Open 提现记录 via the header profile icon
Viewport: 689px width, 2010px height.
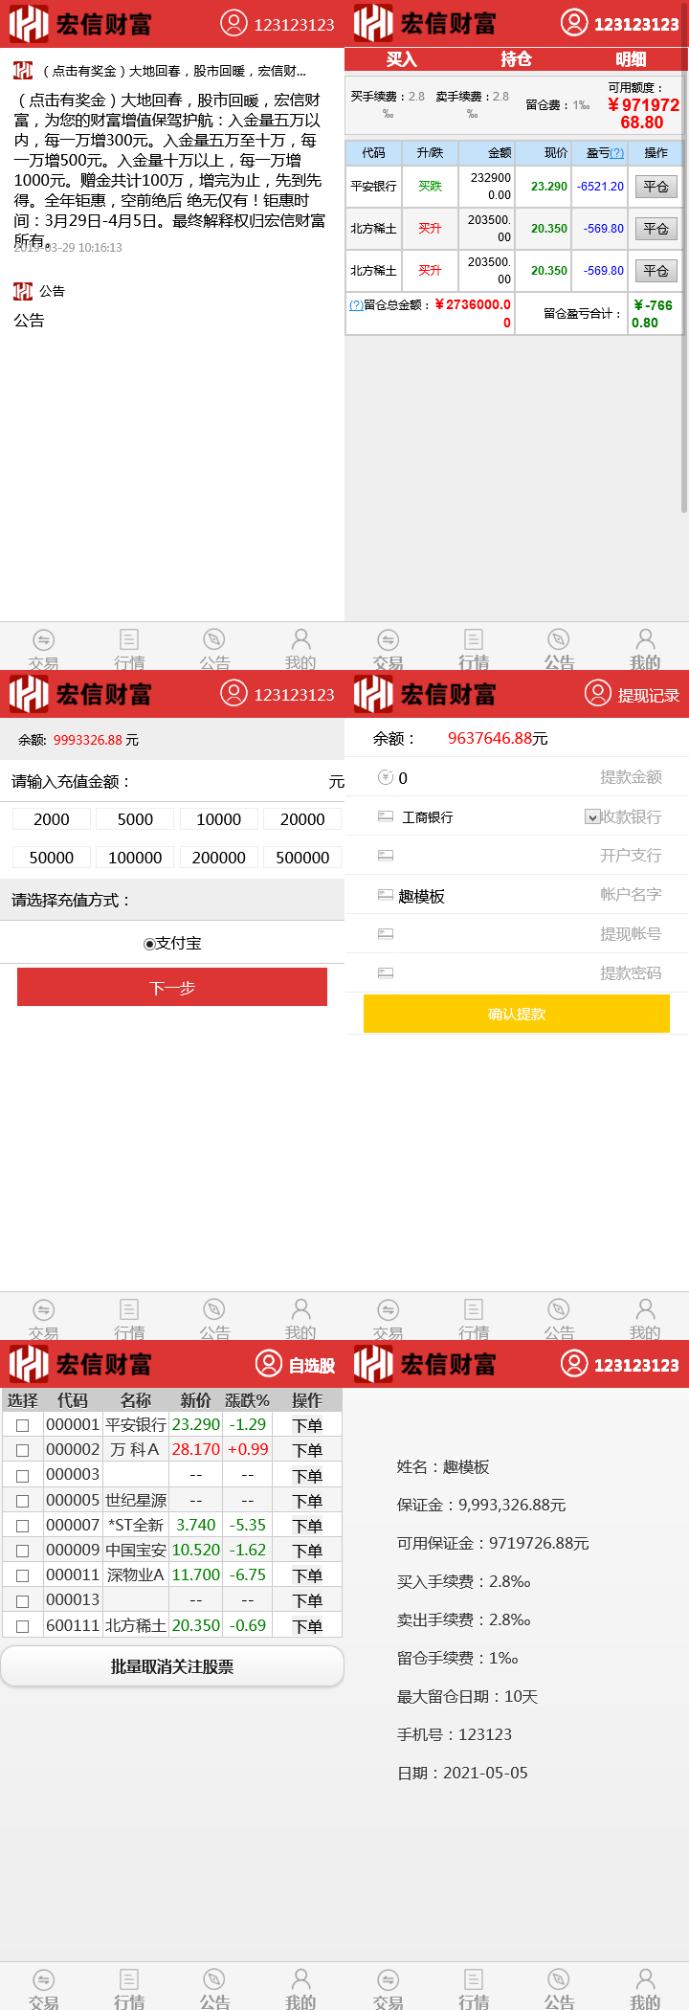[598, 692]
